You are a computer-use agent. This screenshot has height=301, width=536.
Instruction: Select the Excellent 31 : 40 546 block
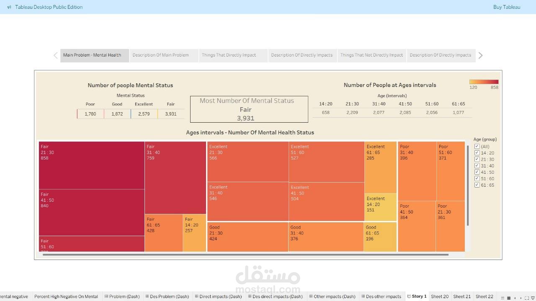(248, 201)
